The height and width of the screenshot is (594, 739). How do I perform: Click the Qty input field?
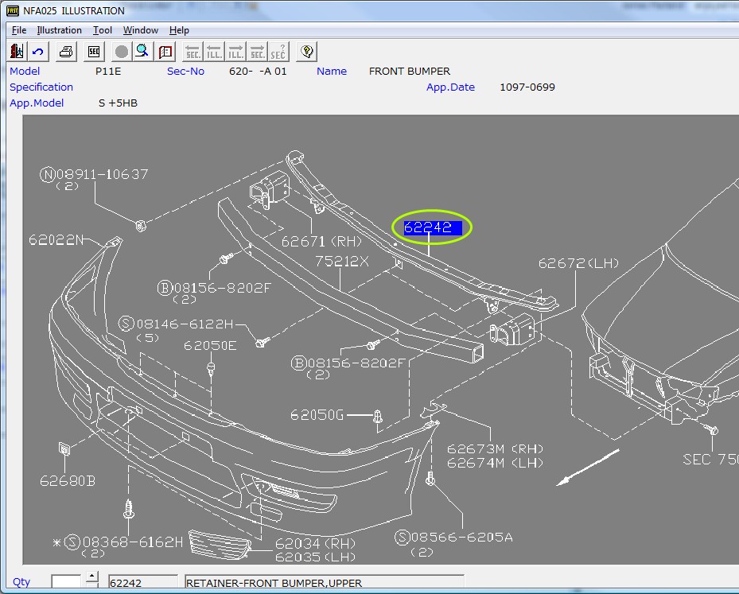66,582
